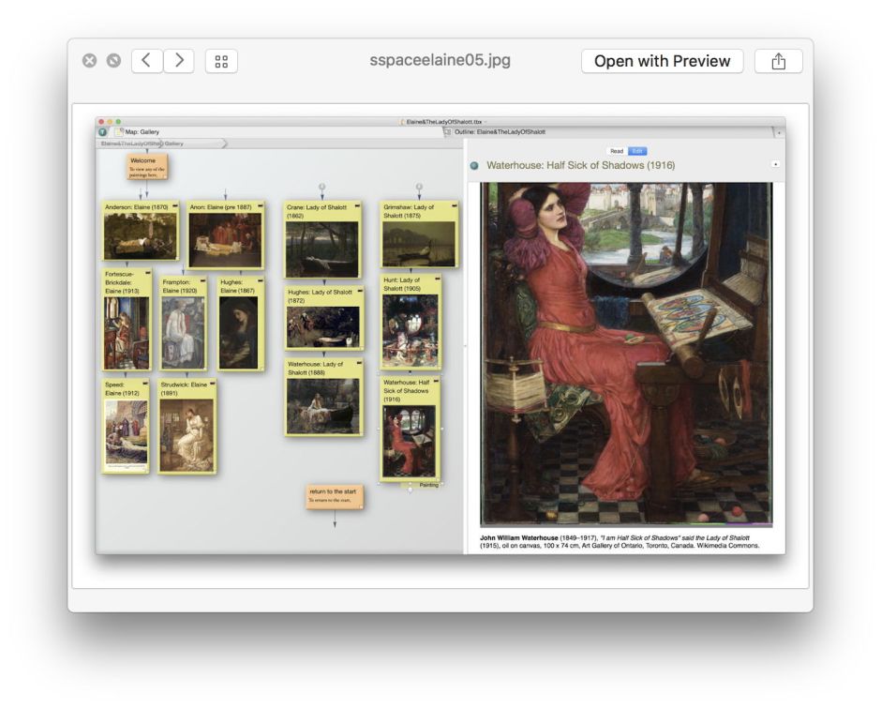Go to the next Quick Look item
881x709 pixels.
click(179, 61)
